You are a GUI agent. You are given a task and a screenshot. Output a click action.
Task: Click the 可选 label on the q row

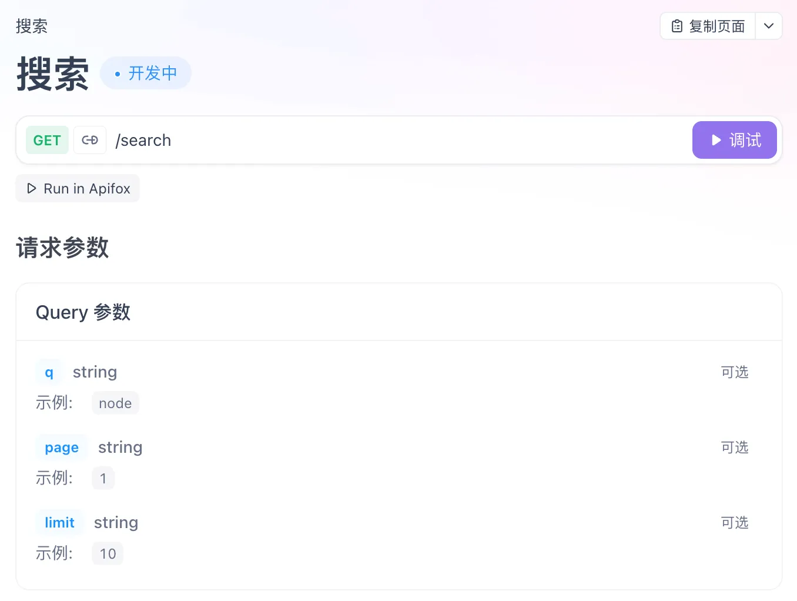tap(734, 372)
